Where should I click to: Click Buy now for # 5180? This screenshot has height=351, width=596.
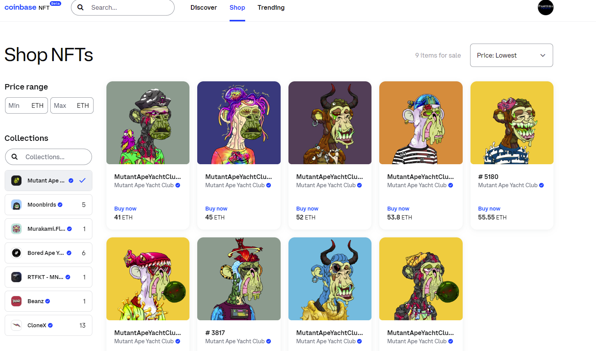pyautogui.click(x=489, y=209)
